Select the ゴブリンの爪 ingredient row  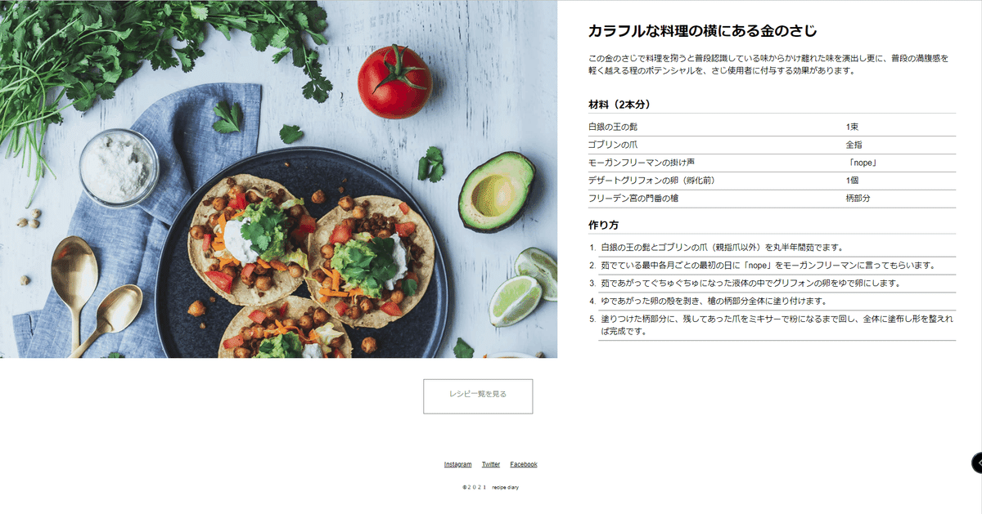pyautogui.click(x=772, y=145)
